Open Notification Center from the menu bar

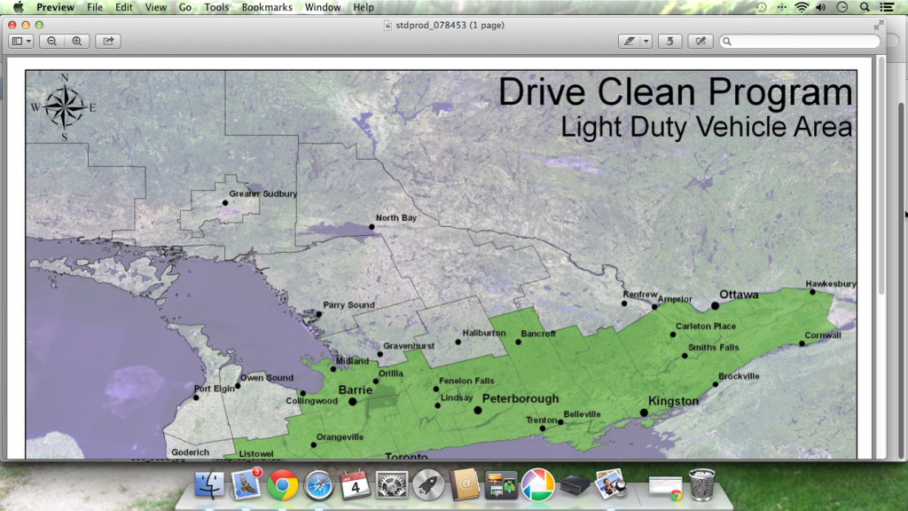(888, 7)
